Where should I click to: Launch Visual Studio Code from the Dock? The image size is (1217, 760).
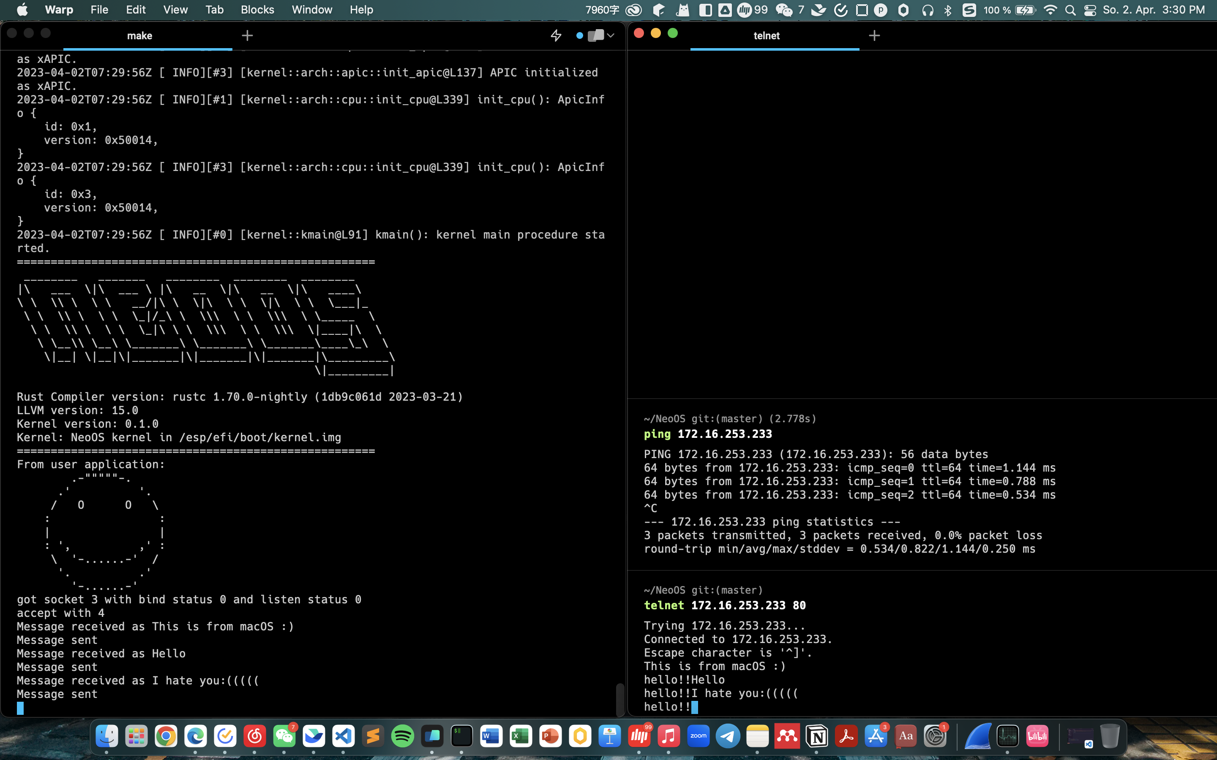tap(344, 736)
